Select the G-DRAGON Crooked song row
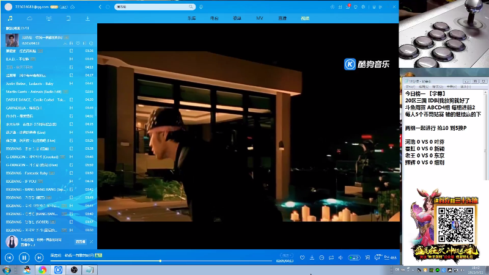 (49, 157)
